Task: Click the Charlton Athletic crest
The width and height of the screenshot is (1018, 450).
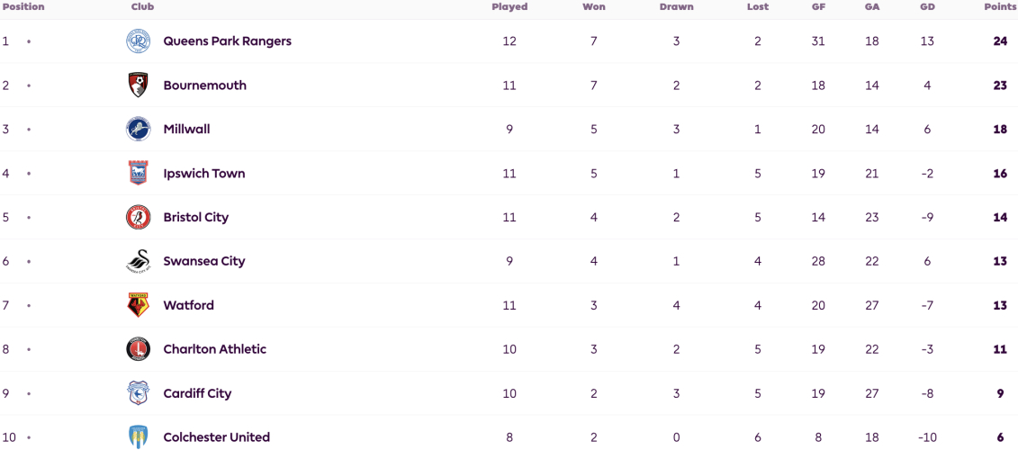Action: pyautogui.click(x=138, y=349)
